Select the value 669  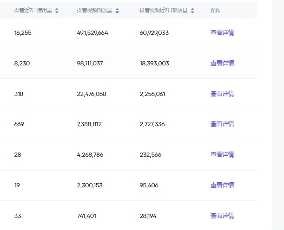[x=19, y=124]
